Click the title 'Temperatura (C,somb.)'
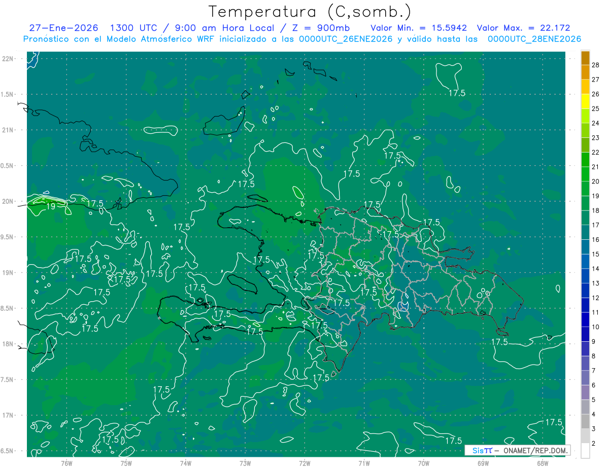609x470 pixels. click(310, 12)
